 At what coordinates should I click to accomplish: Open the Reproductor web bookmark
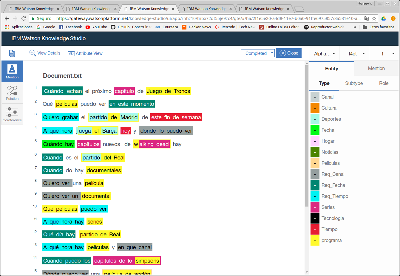point(324,27)
